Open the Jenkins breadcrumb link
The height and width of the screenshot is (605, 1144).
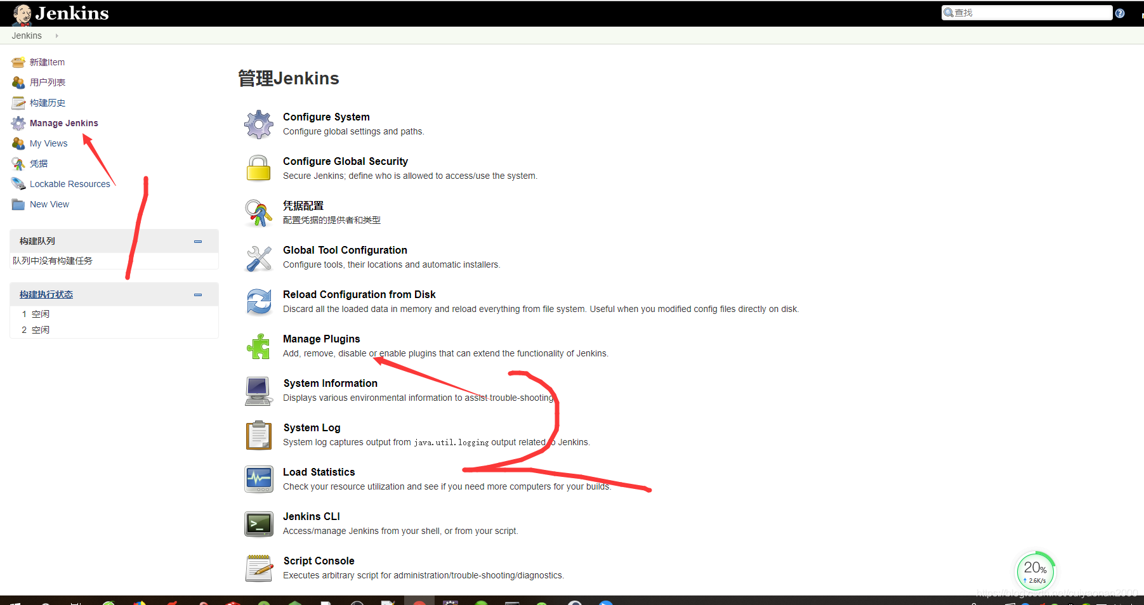coord(27,36)
